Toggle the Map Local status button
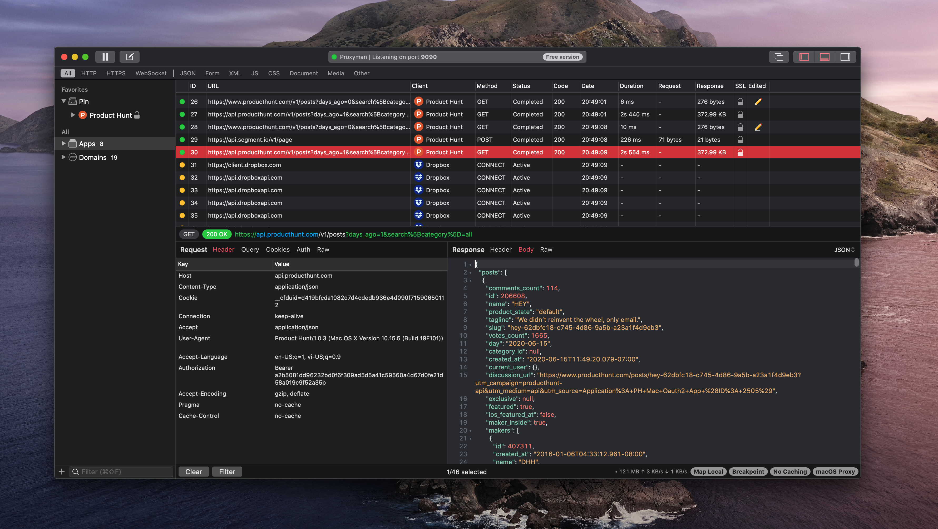938x529 pixels. click(x=708, y=471)
